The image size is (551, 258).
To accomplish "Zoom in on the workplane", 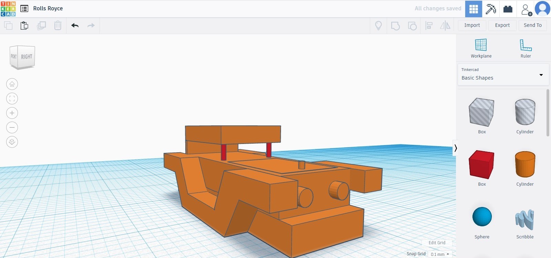I will click(x=12, y=113).
